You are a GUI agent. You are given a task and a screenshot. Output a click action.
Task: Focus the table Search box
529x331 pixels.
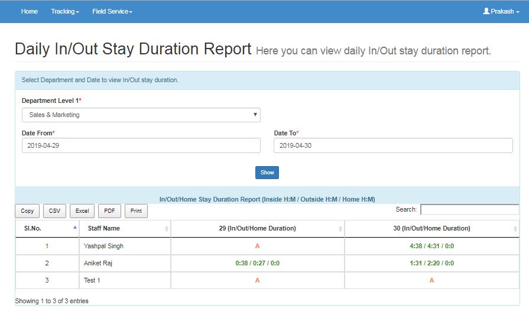[x=469, y=209]
